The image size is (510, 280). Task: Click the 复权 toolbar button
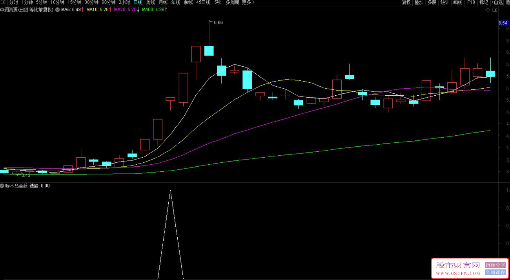point(406,2)
